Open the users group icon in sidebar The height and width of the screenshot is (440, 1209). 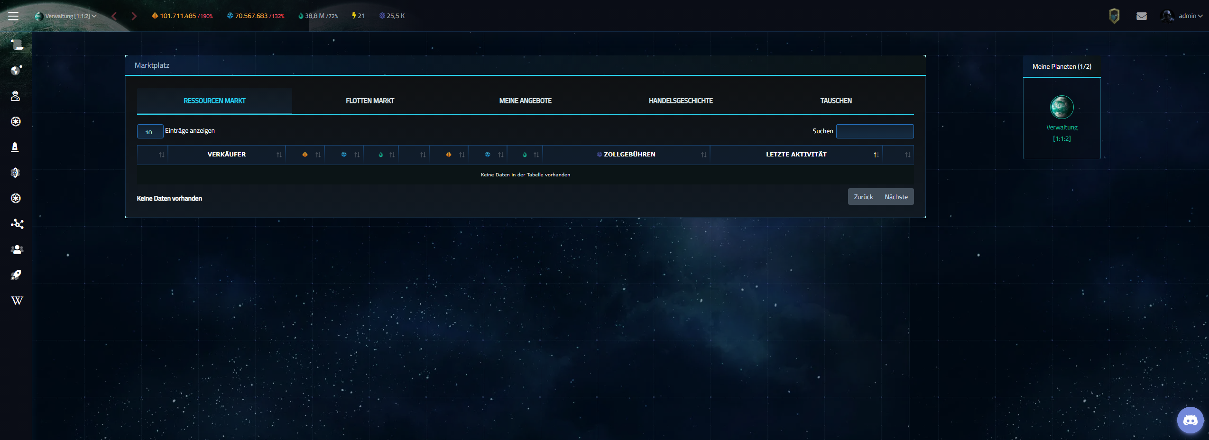pos(17,249)
